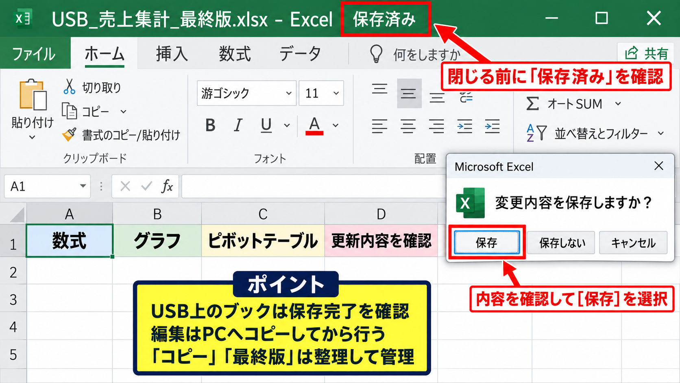Click the AutoSum sigma icon
Viewport: 680px width, 383px height.
[532, 104]
